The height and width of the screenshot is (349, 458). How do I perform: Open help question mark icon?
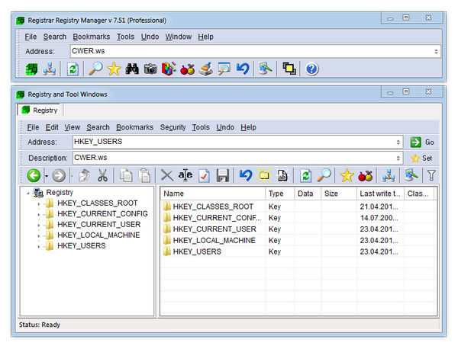coord(311,69)
